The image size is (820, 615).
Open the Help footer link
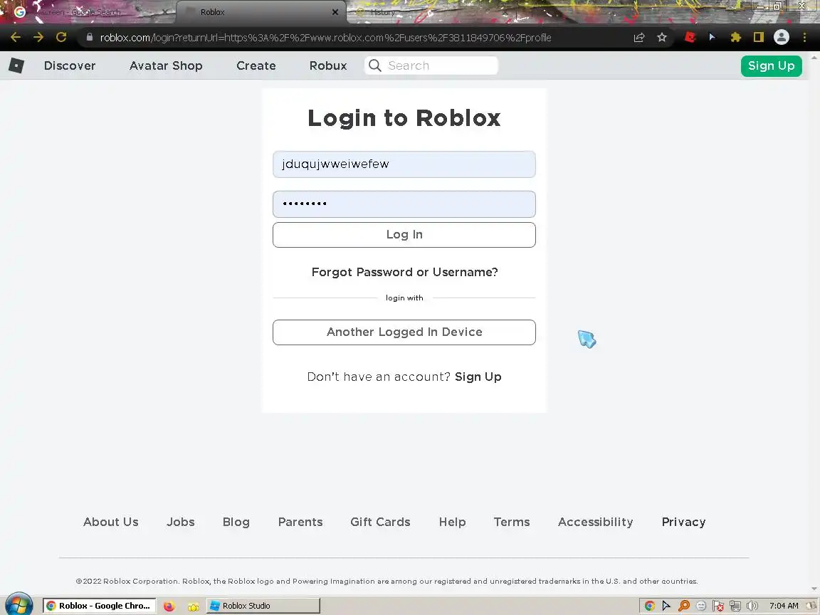pos(453,522)
